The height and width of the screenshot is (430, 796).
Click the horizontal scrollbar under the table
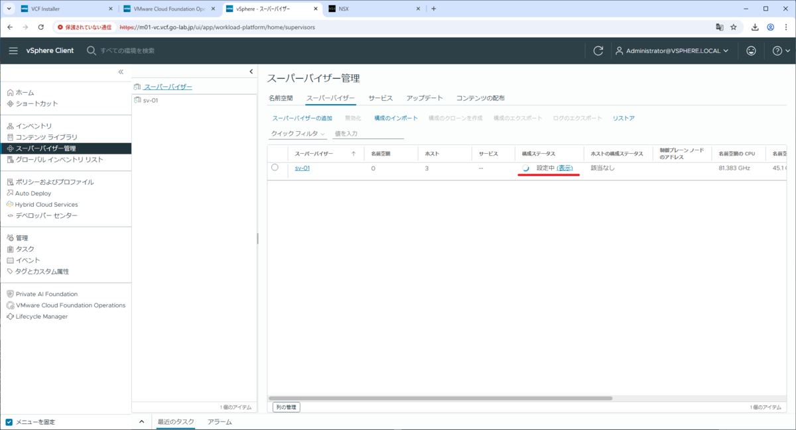click(x=440, y=398)
